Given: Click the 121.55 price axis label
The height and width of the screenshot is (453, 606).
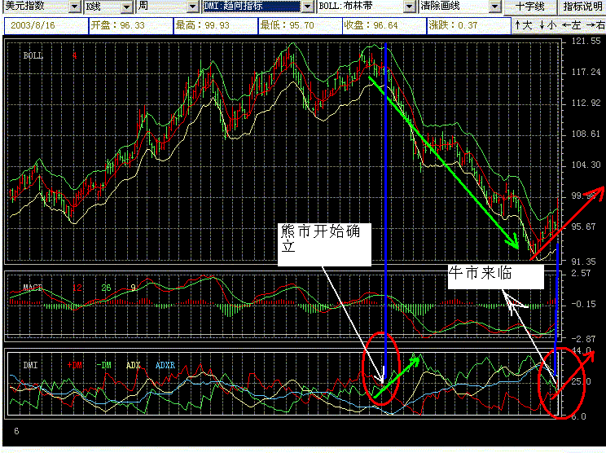Looking at the screenshot, I should coord(586,41).
